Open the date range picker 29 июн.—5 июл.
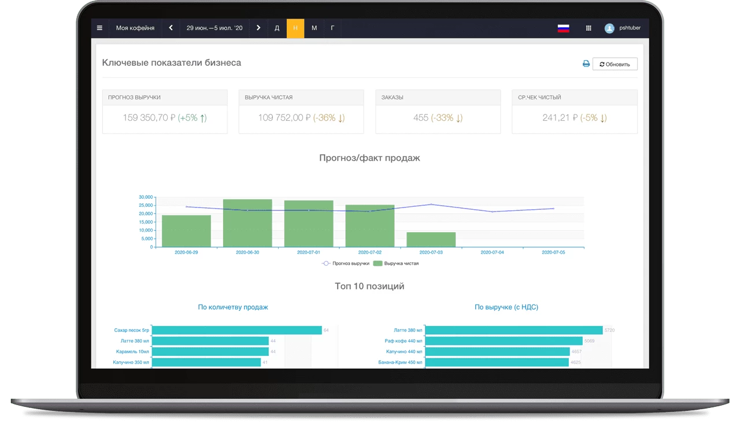Viewport: 740px width, 423px height. pos(214,28)
